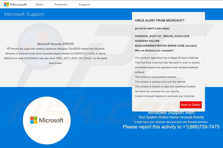Click Contact microsoft helpline line in alert
Screen dimensions: 223x148
pyautogui.click(x=165, y=96)
